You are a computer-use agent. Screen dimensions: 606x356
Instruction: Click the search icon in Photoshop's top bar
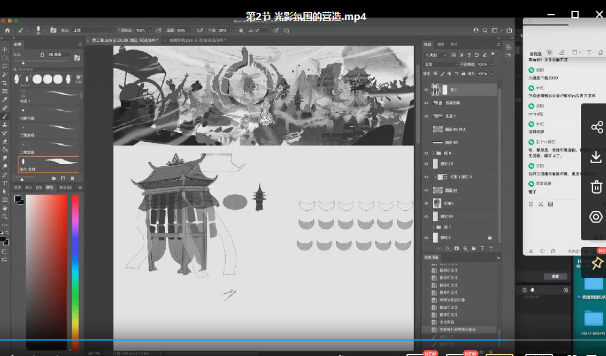485,30
